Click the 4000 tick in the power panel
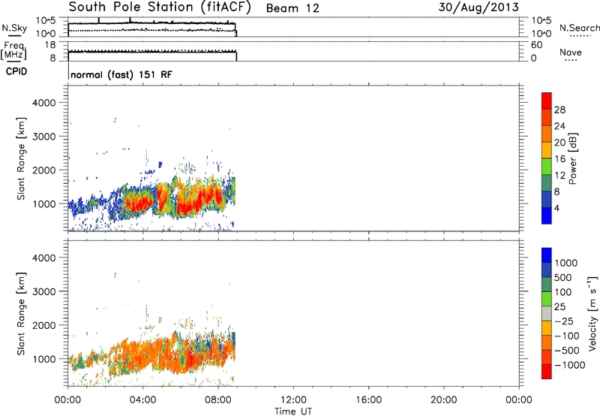 pyautogui.click(x=43, y=103)
